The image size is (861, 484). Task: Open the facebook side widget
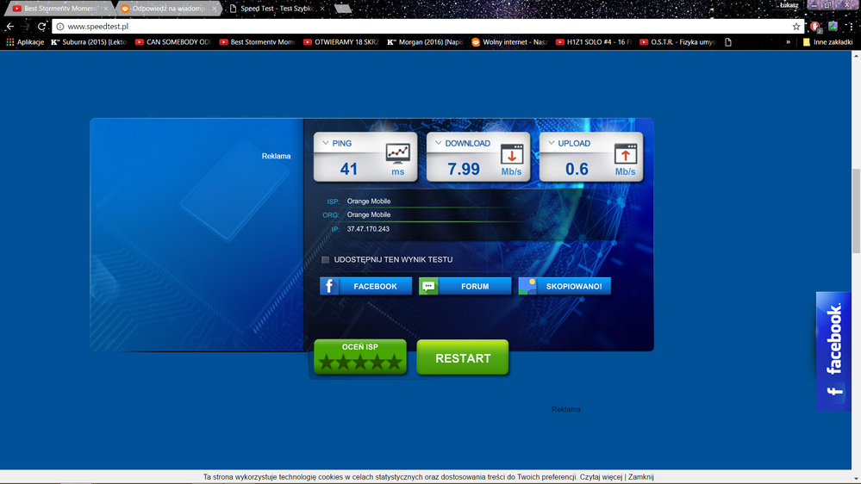coord(833,351)
